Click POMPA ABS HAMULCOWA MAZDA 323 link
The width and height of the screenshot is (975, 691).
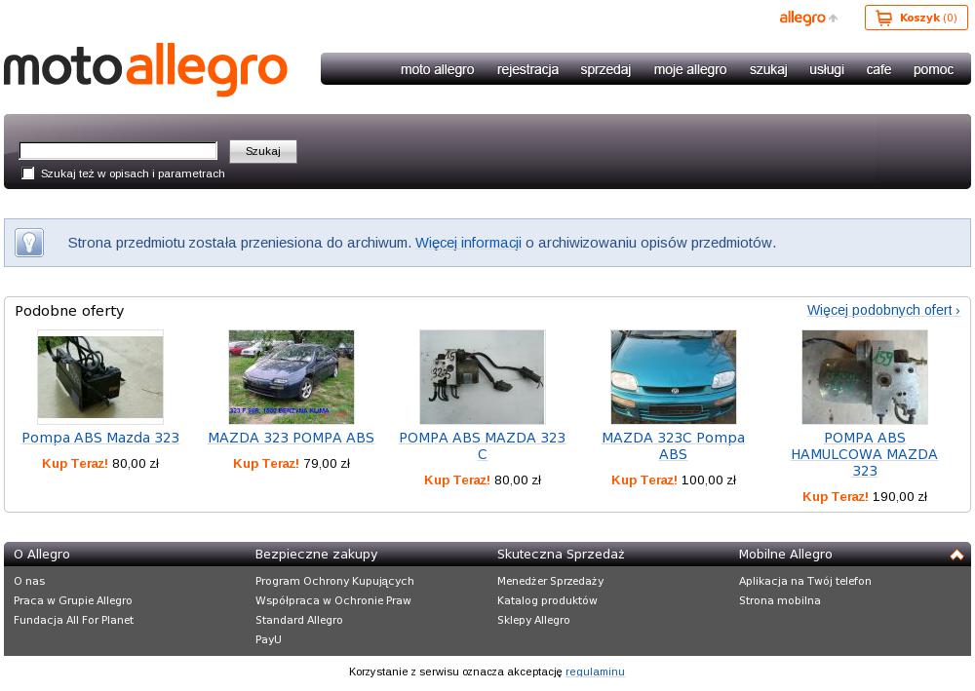[864, 454]
